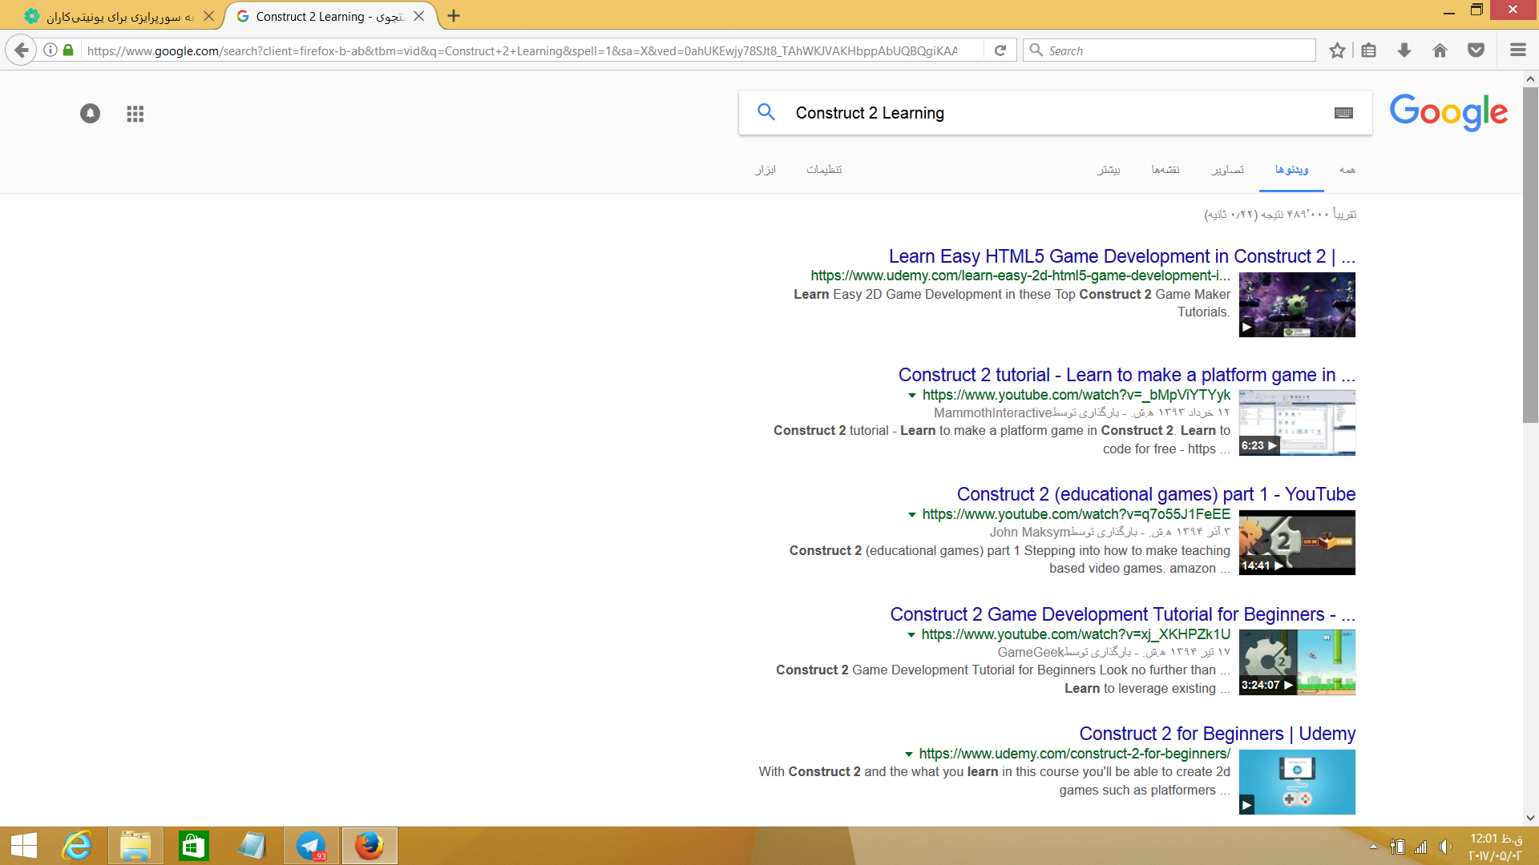Screen dimensions: 1539x865
Task: Click the Pocket icon in toolbar
Action: tap(1476, 50)
